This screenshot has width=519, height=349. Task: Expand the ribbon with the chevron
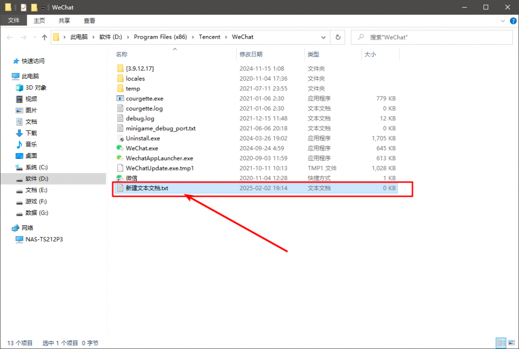coord(502,20)
